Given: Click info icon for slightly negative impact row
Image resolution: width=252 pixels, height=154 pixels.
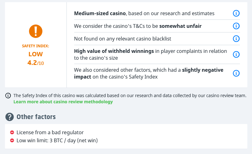Looking at the screenshot, I should click(x=236, y=73).
